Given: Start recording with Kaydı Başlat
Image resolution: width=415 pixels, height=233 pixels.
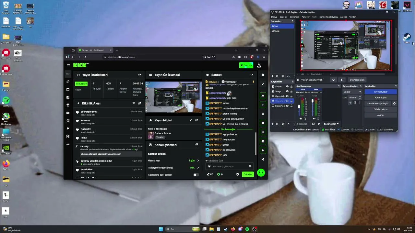Looking at the screenshot, I should click(x=381, y=98).
